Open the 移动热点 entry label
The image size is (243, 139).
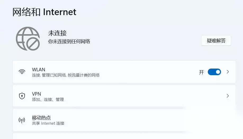coord(41,118)
